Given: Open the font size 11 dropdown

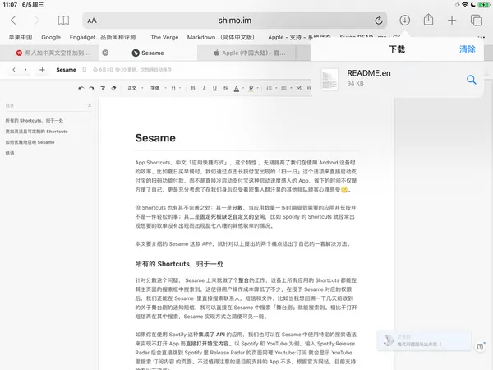Looking at the screenshot, I should 176,88.
